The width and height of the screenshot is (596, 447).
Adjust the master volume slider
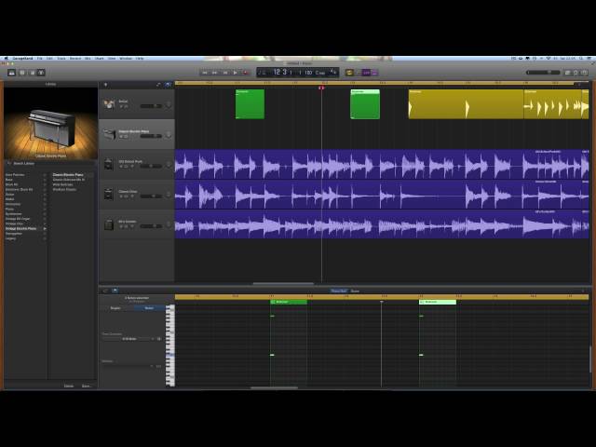[543, 73]
